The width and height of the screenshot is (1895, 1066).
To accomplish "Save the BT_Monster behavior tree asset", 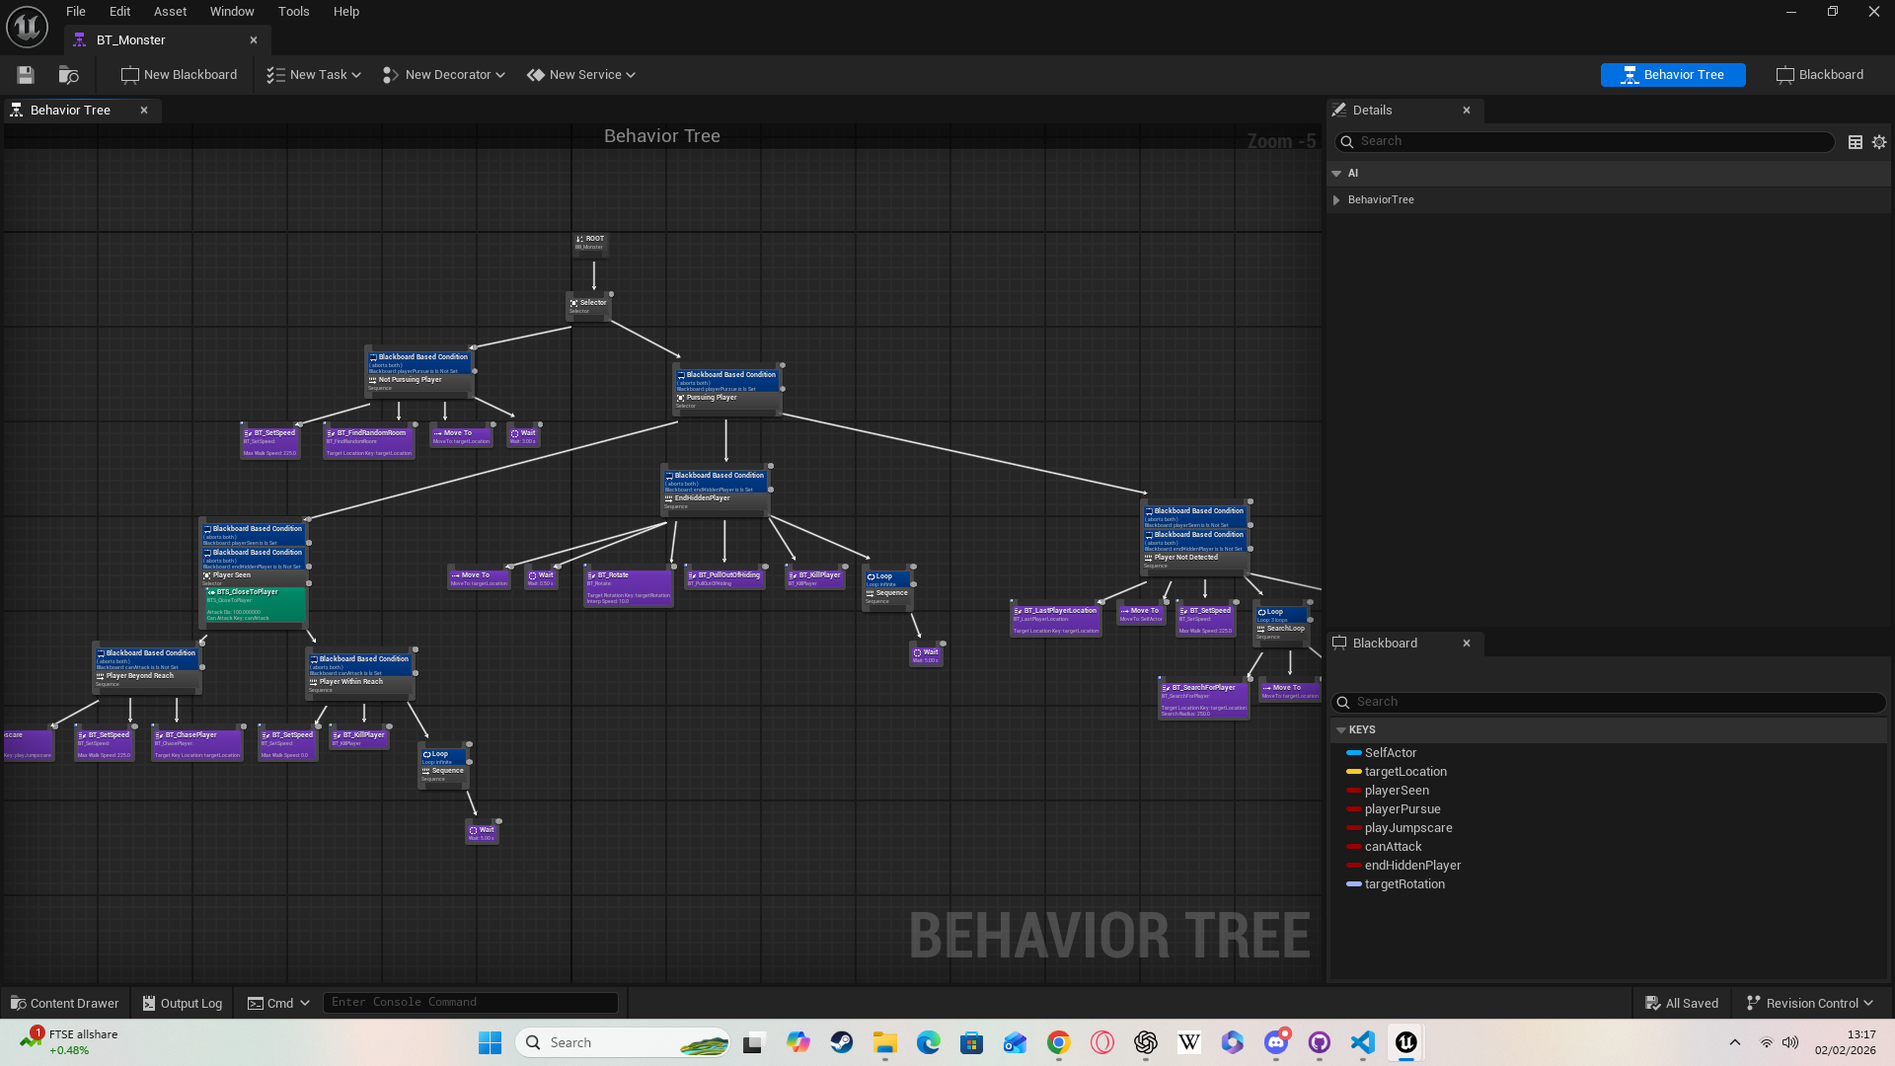I will (x=25, y=74).
